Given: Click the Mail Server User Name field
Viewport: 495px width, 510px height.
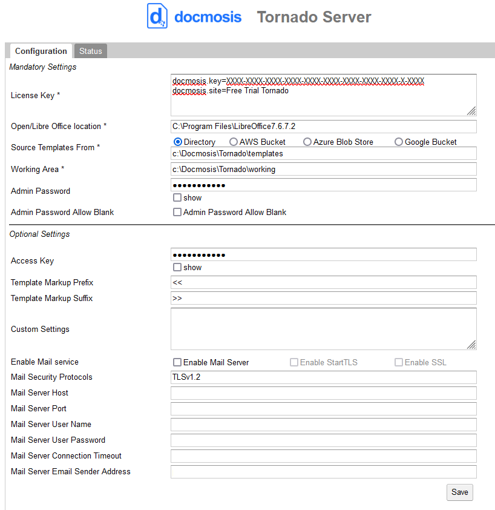Looking at the screenshot, I should point(323,425).
